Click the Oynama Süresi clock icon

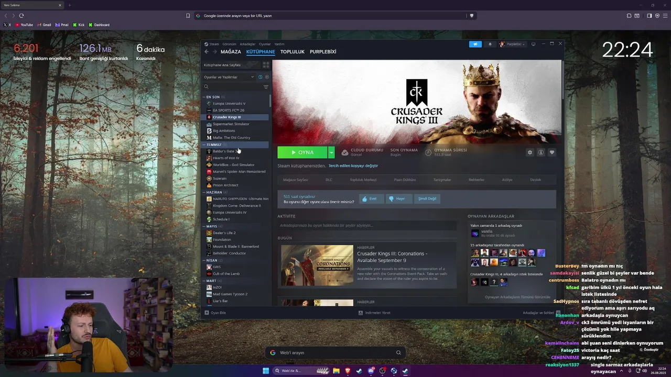coord(428,152)
